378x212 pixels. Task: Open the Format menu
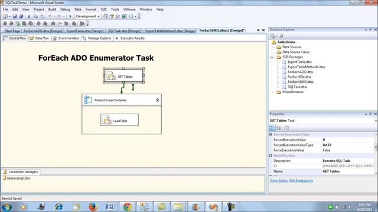coord(91,9)
